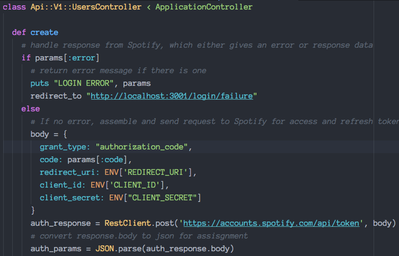Screen dimensions: 399x256
Task: Click the 'class' keyword on first line
Action: click(14, 7)
